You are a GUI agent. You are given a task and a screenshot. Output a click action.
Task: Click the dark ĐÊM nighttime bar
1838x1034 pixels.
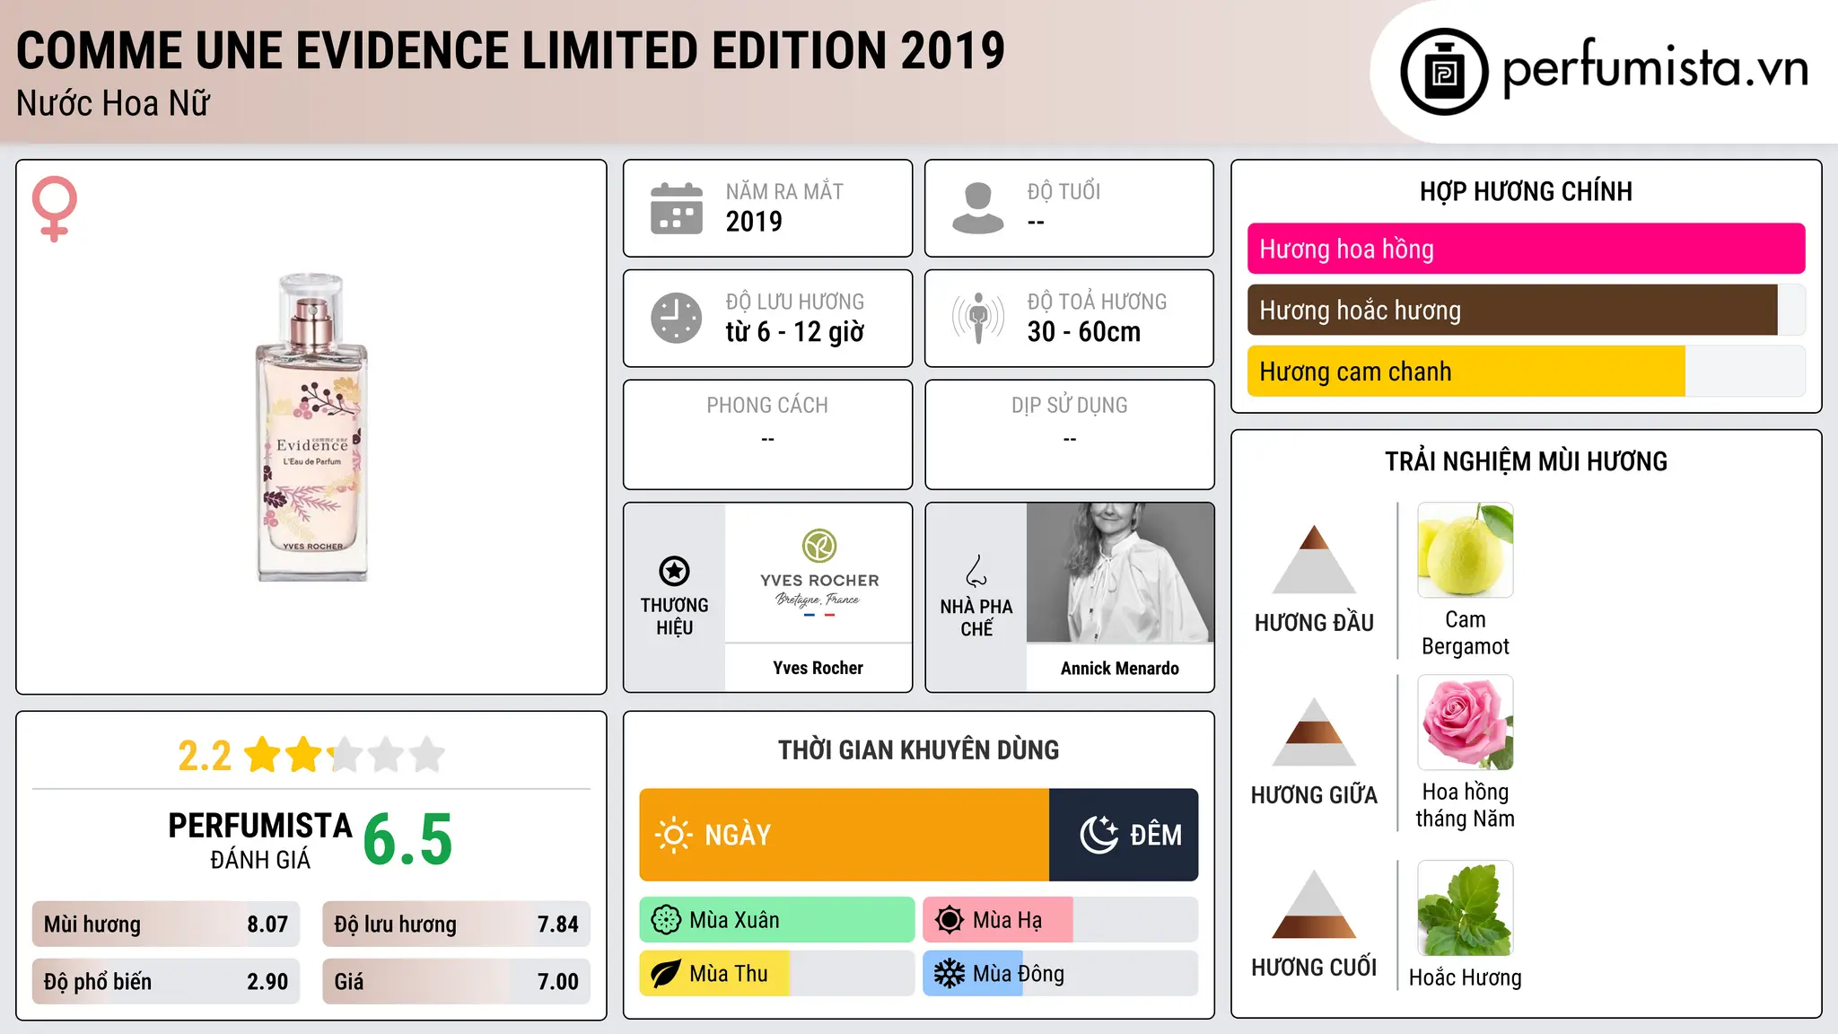[x=1124, y=835]
